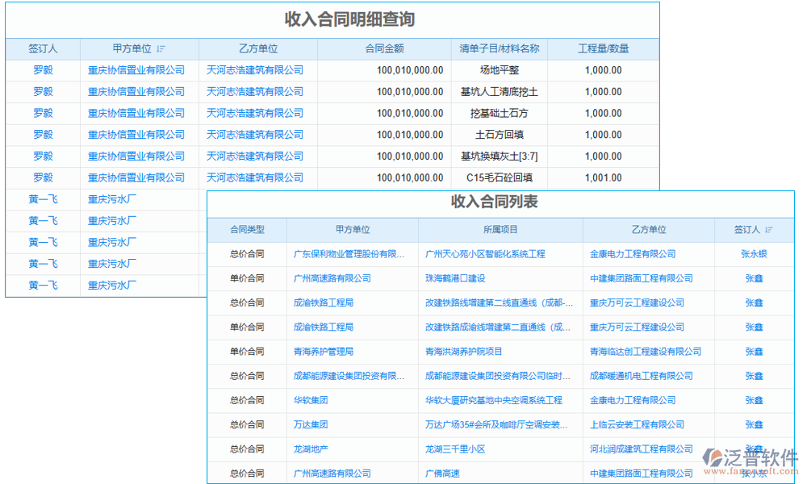
Task: Select the 场地平整 table cell
Action: [498, 70]
